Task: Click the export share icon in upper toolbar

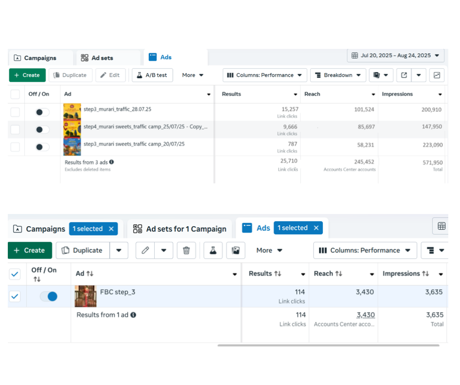Action: pyautogui.click(x=404, y=75)
